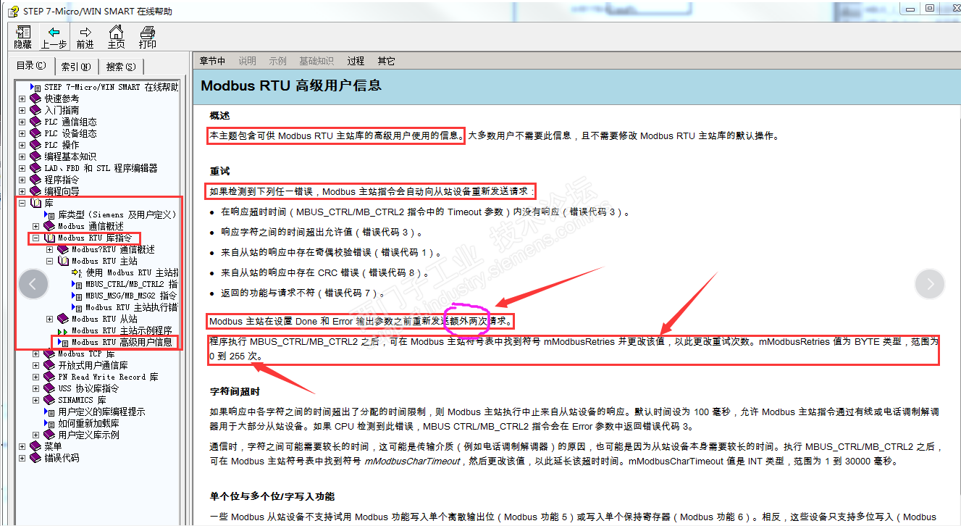
Task: Open the STEP 7-Micro/WIN SMART 在线帮助 root topic
Action: click(112, 87)
